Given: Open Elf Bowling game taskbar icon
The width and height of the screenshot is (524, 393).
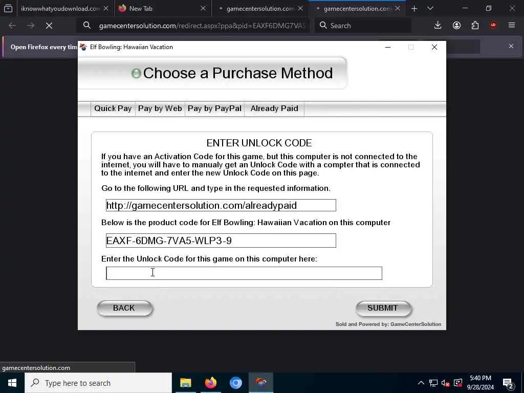Looking at the screenshot, I should click(260, 383).
